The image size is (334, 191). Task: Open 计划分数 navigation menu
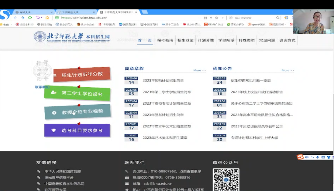click(x=206, y=40)
